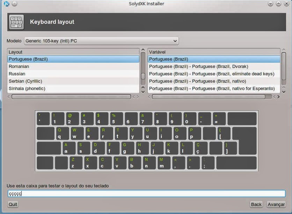The height and width of the screenshot is (214, 292).
Task: Click the E key on the keyboard preview
Action: 92,133
